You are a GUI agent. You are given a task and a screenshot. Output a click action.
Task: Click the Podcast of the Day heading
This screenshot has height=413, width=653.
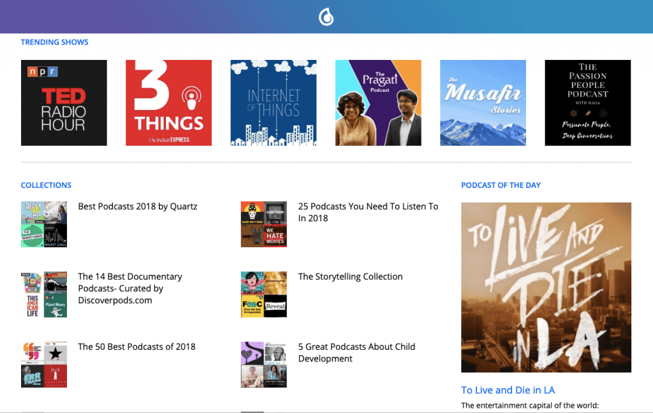click(501, 185)
